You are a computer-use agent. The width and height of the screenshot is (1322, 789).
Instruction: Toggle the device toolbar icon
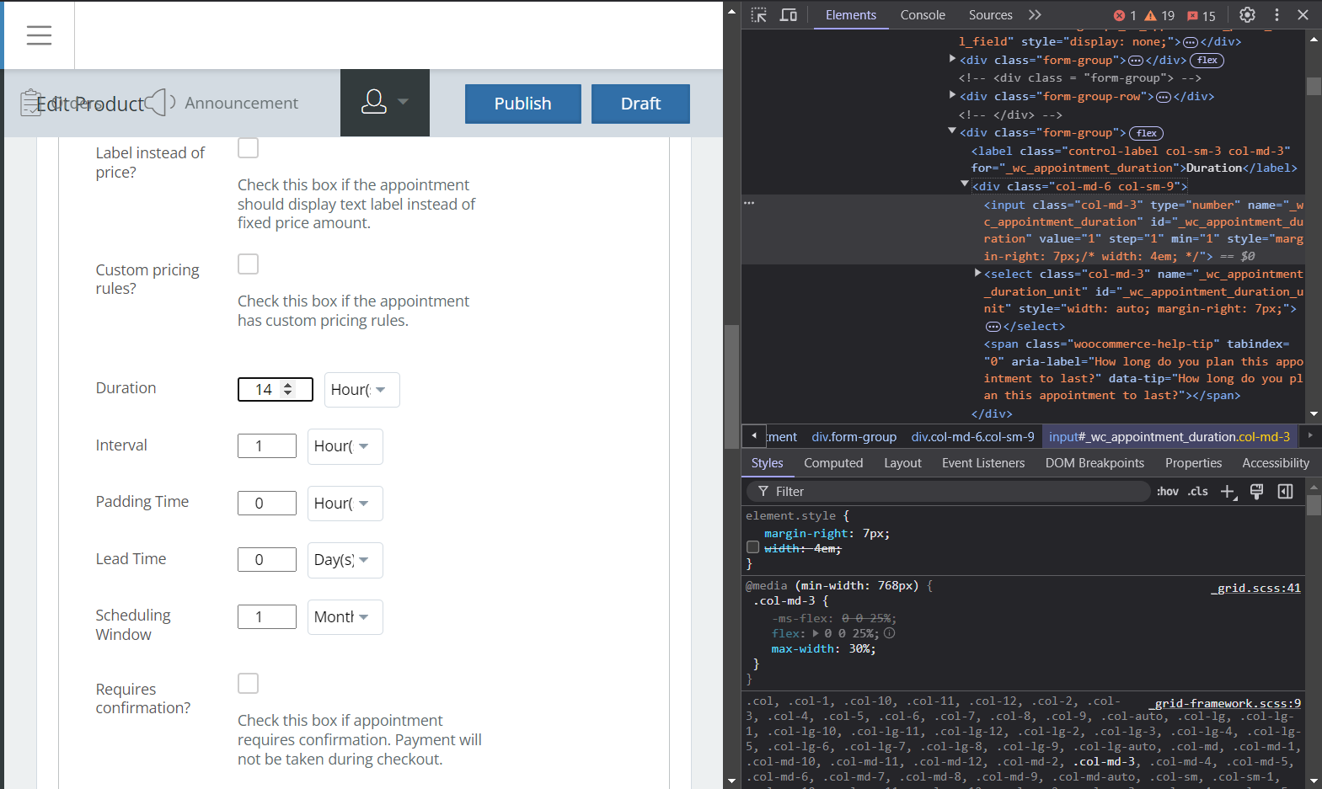click(789, 15)
